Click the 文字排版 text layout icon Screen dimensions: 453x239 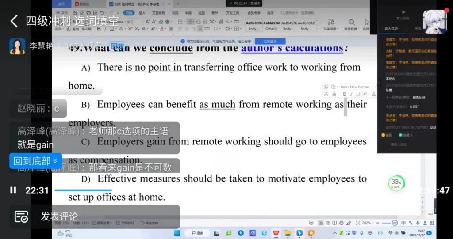pyautogui.click(x=330, y=25)
